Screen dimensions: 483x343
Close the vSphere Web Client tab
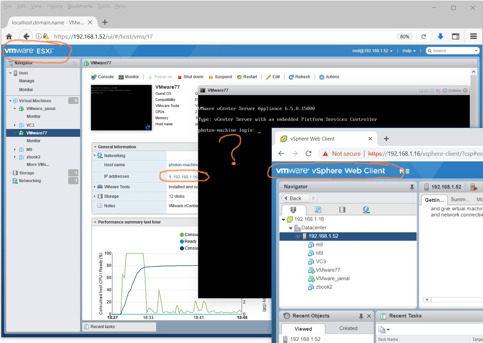[x=370, y=139]
